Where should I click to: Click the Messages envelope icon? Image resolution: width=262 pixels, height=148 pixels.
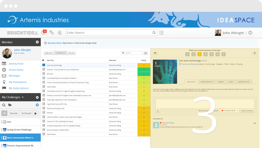pos(4,76)
